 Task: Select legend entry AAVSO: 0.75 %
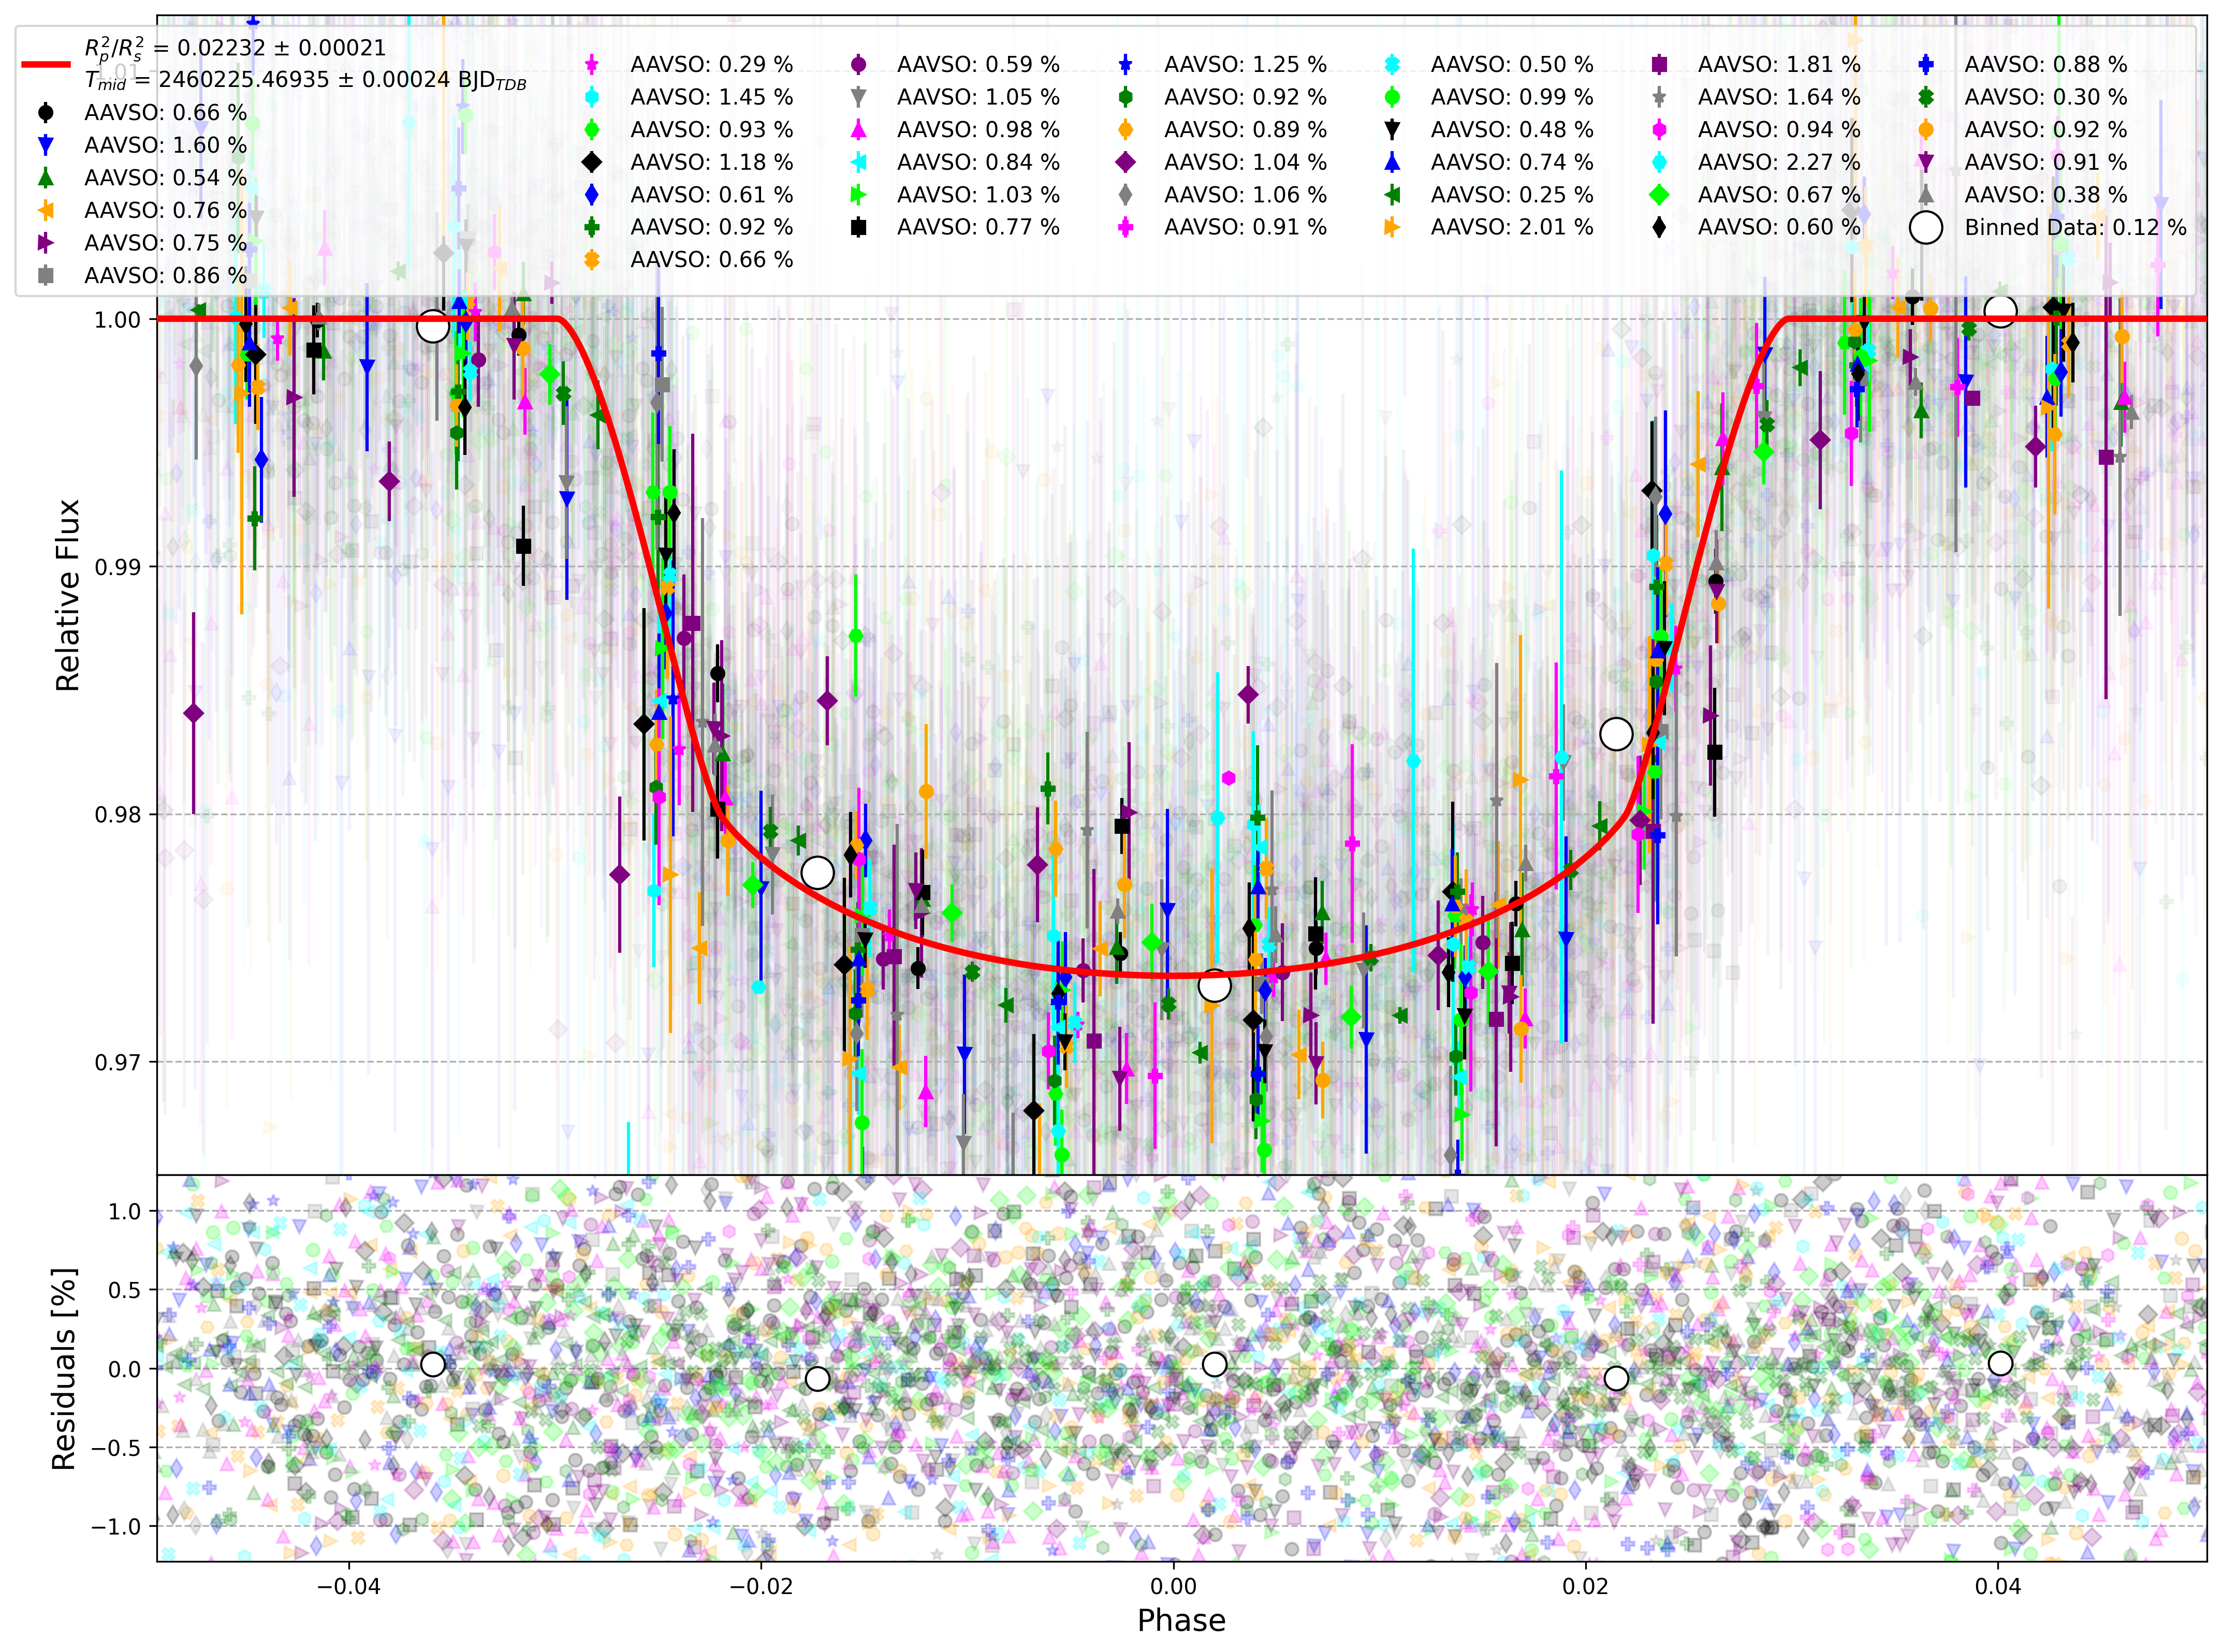[165, 243]
